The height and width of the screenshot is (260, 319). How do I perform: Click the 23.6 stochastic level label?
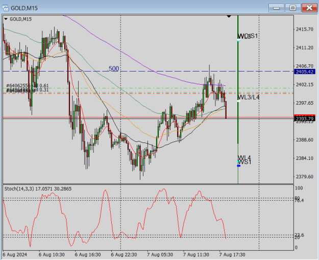pyautogui.click(x=299, y=235)
